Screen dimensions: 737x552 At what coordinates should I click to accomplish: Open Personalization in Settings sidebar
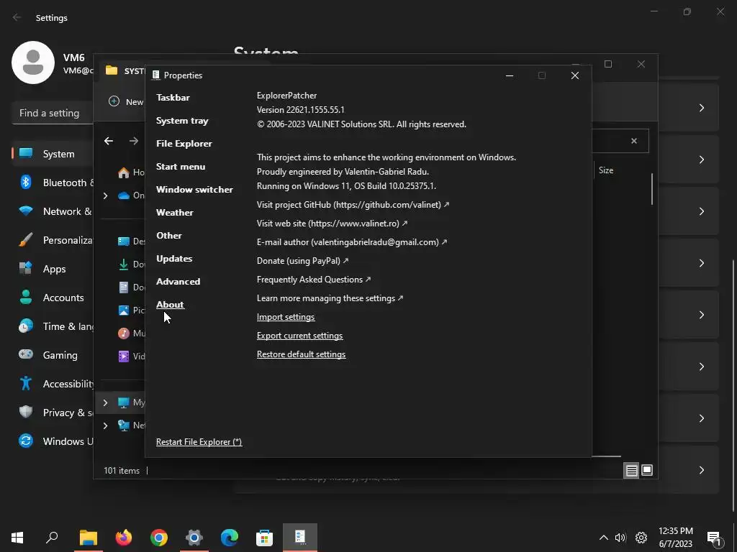[53, 240]
